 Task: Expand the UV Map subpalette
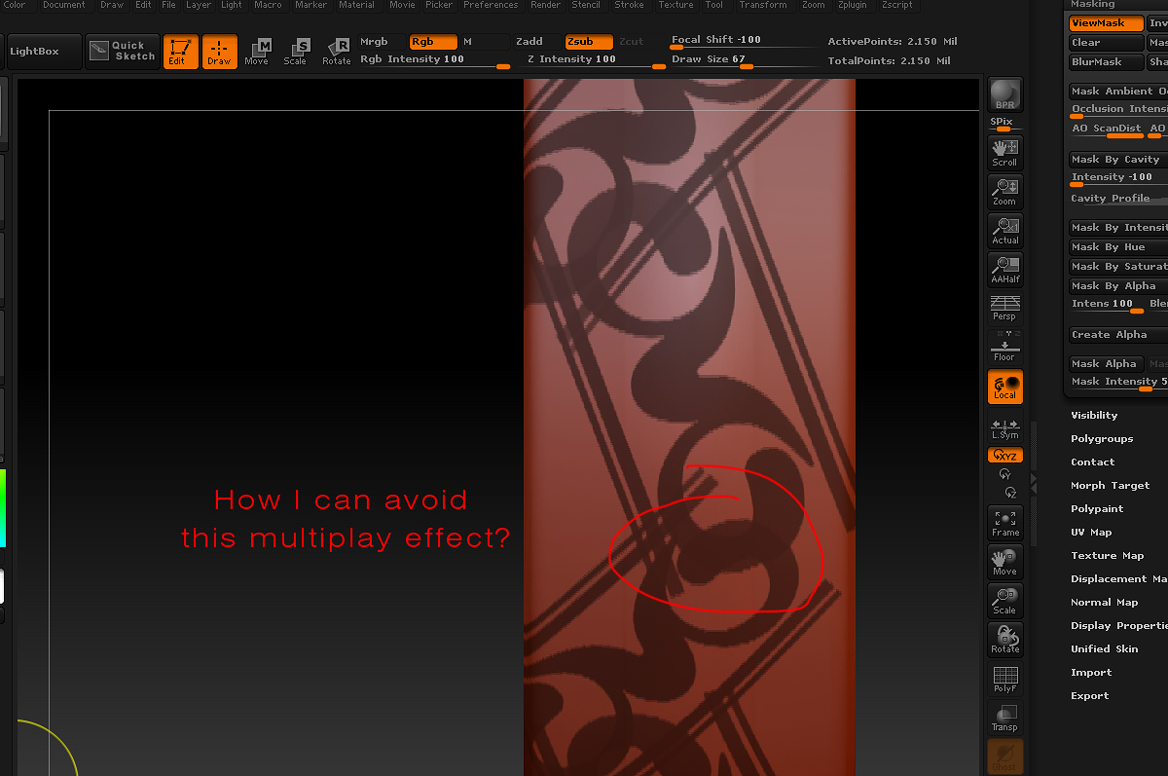click(1091, 533)
